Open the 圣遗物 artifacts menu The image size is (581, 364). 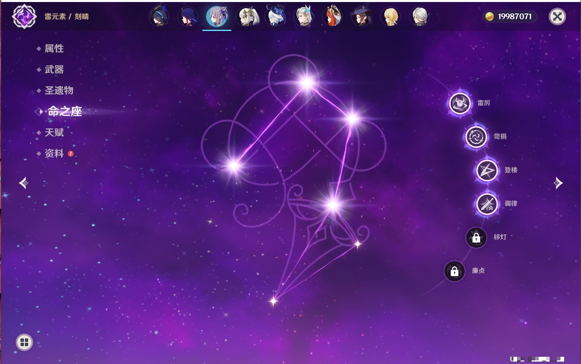[59, 90]
